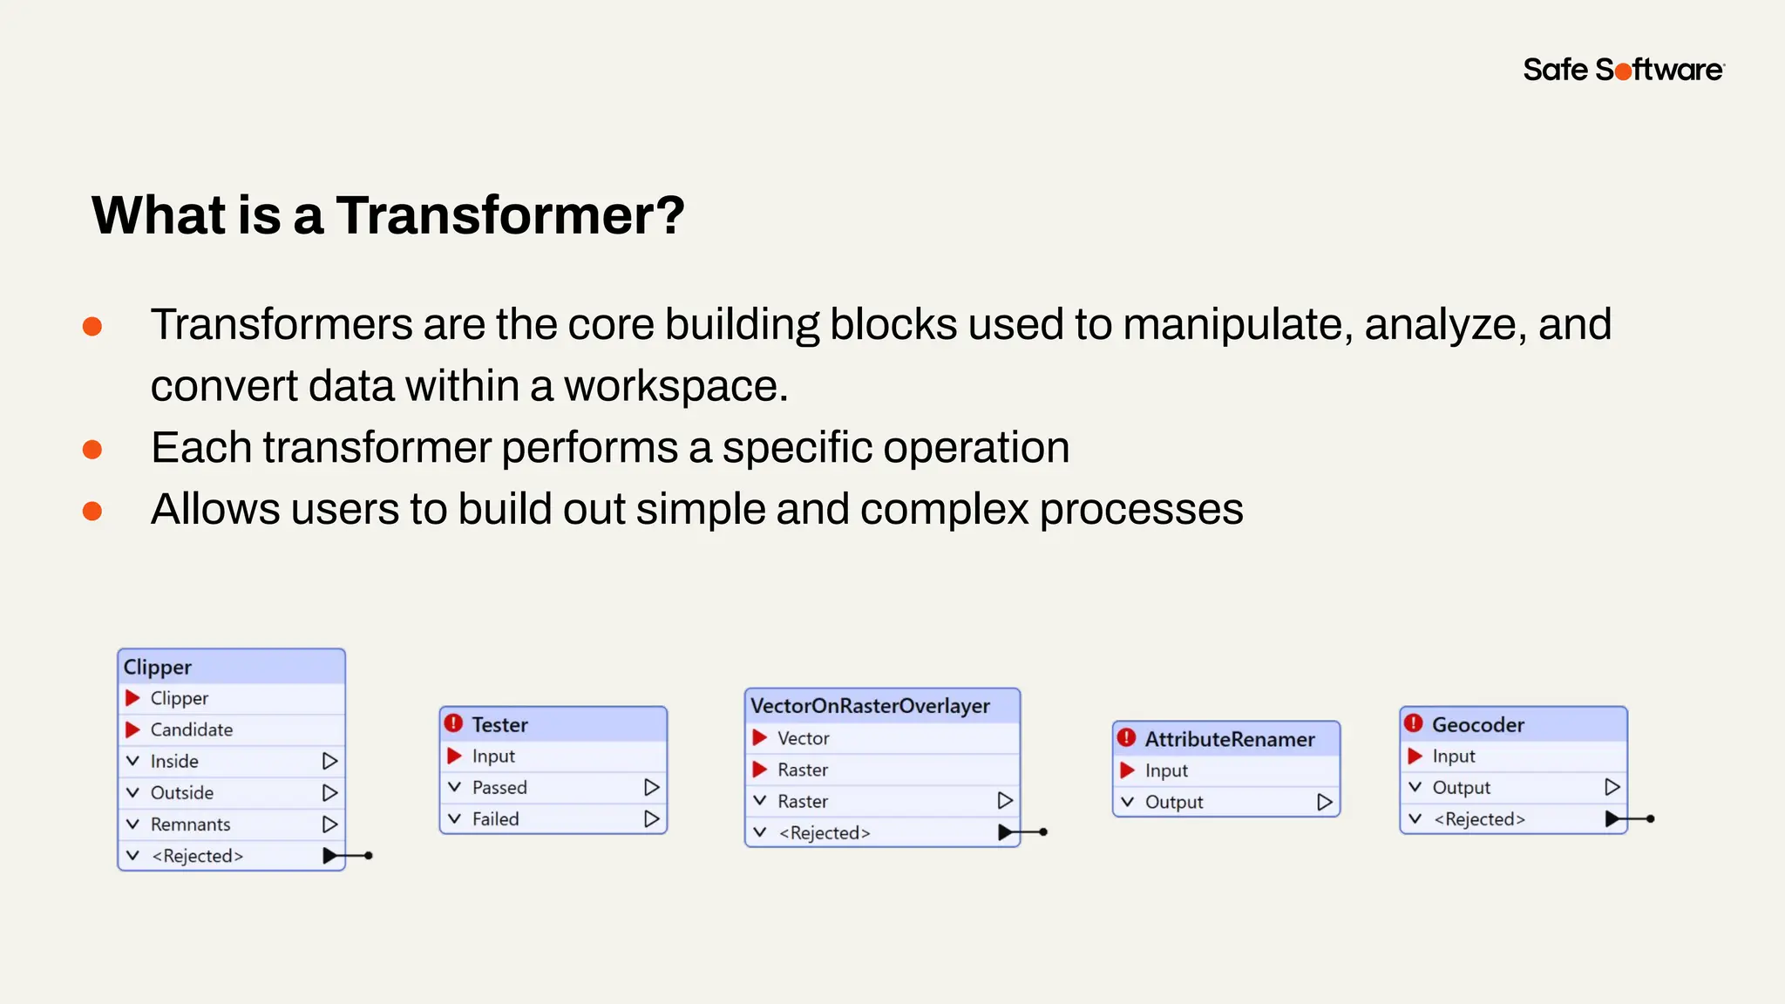The height and width of the screenshot is (1004, 1785).
Task: Expand the Failed port chevron in Tester
Action: pyautogui.click(x=454, y=818)
